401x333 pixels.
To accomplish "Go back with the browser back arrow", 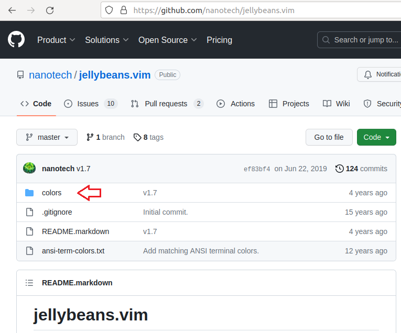I will coord(12,10).
